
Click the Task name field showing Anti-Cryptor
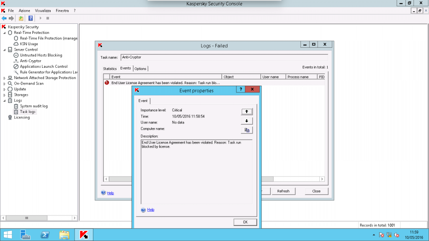(224, 57)
